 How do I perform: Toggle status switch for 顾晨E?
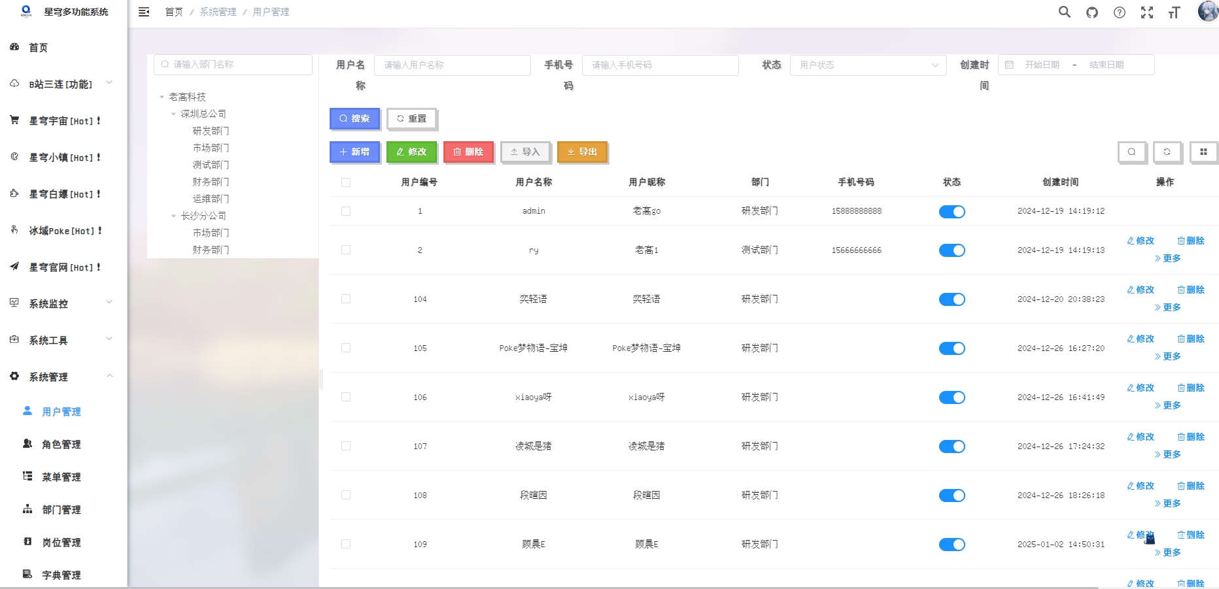point(952,545)
